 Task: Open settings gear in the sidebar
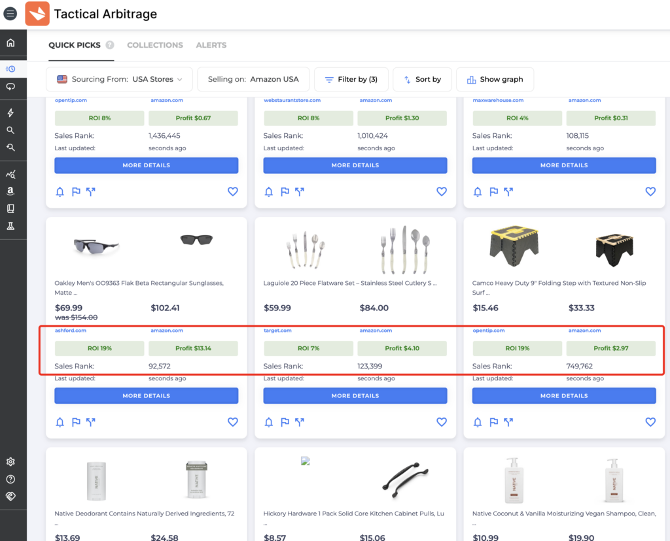point(10,462)
